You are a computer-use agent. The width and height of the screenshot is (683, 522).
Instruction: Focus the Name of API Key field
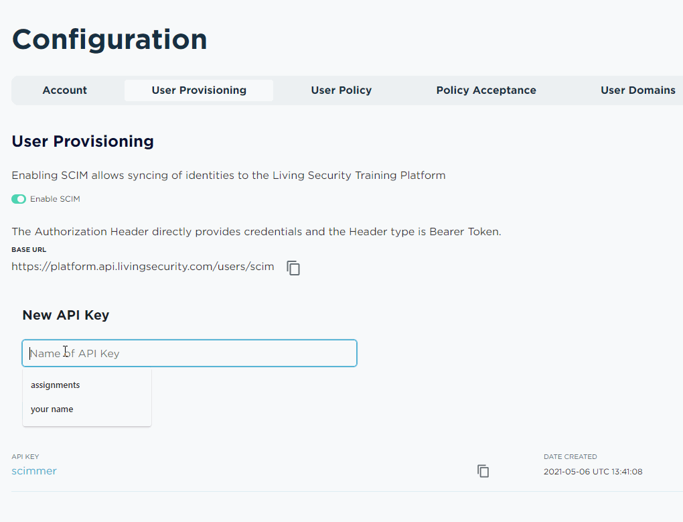tap(189, 353)
